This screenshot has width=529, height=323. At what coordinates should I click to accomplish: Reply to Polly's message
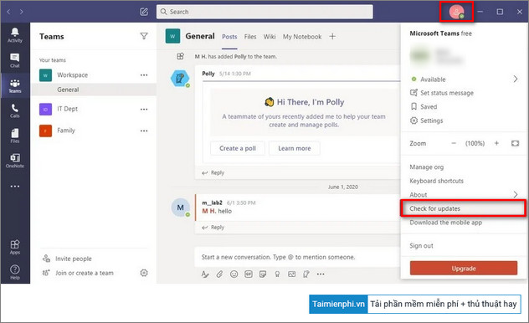coord(213,172)
